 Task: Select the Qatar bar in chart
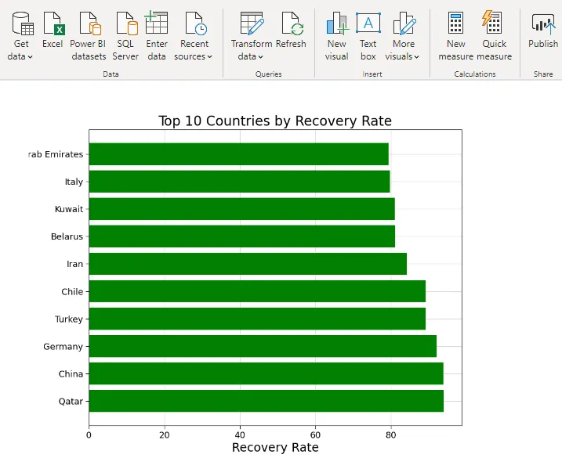tap(266, 401)
